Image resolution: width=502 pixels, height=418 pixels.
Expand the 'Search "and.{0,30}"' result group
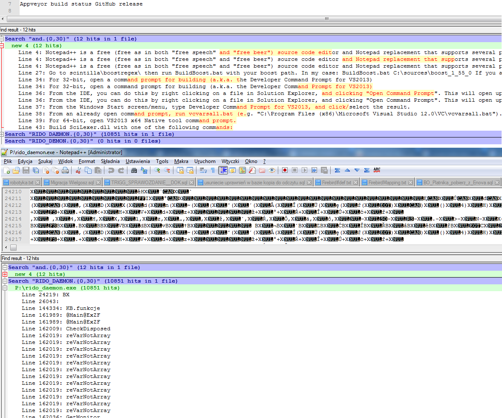tap(5, 267)
